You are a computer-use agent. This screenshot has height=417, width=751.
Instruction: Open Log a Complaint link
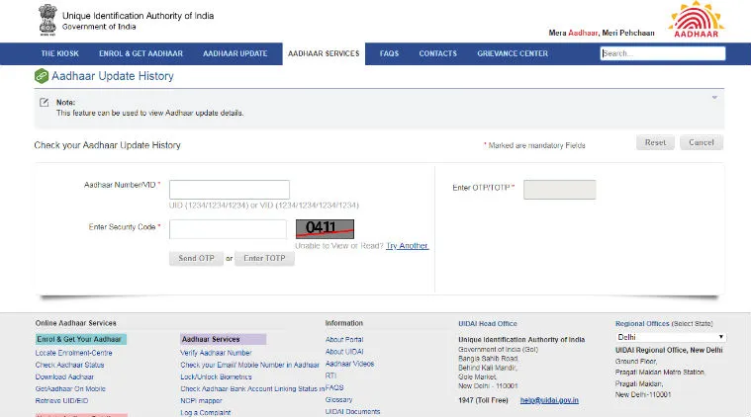[x=206, y=412]
